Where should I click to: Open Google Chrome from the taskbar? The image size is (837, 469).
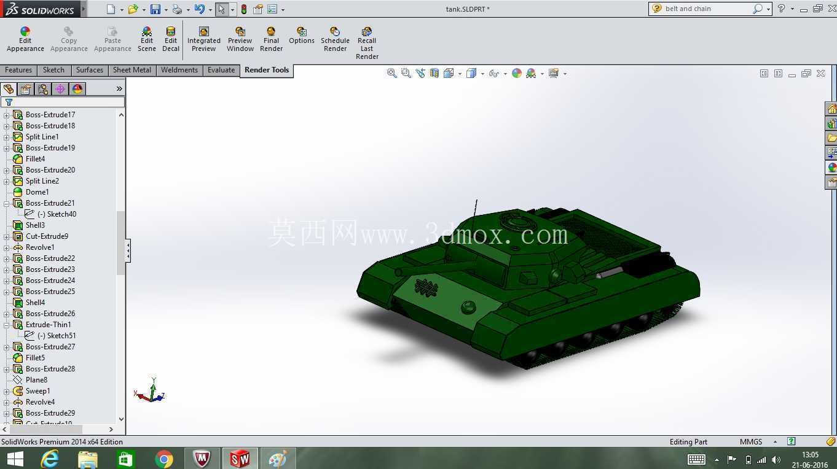click(164, 459)
